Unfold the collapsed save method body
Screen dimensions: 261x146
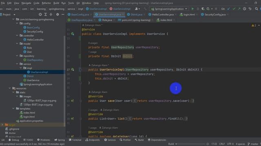click(x=81, y=101)
